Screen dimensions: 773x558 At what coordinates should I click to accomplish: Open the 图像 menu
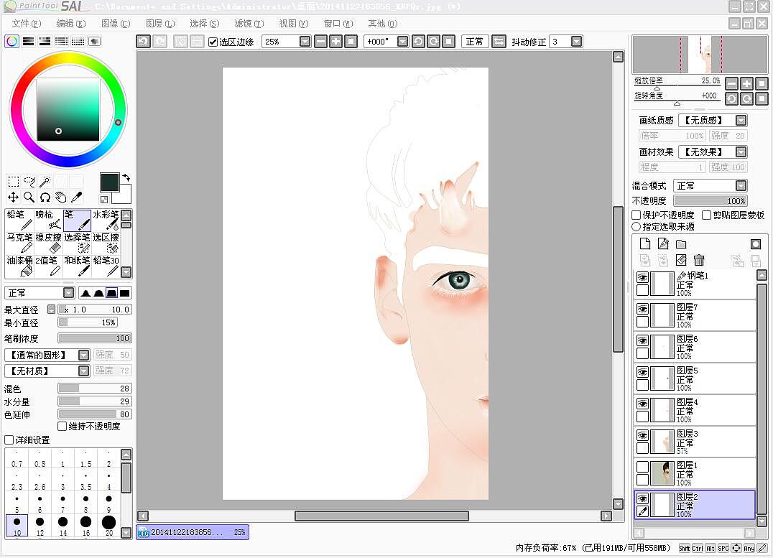pyautogui.click(x=116, y=23)
